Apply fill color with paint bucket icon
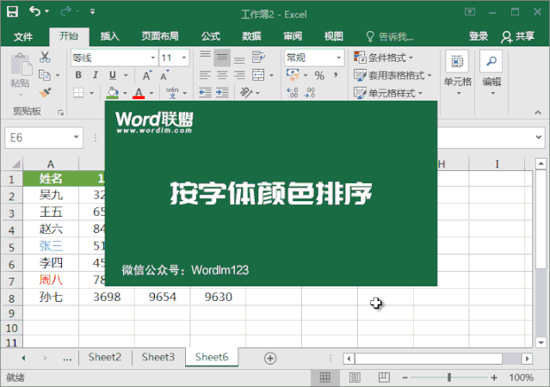 [x=112, y=93]
